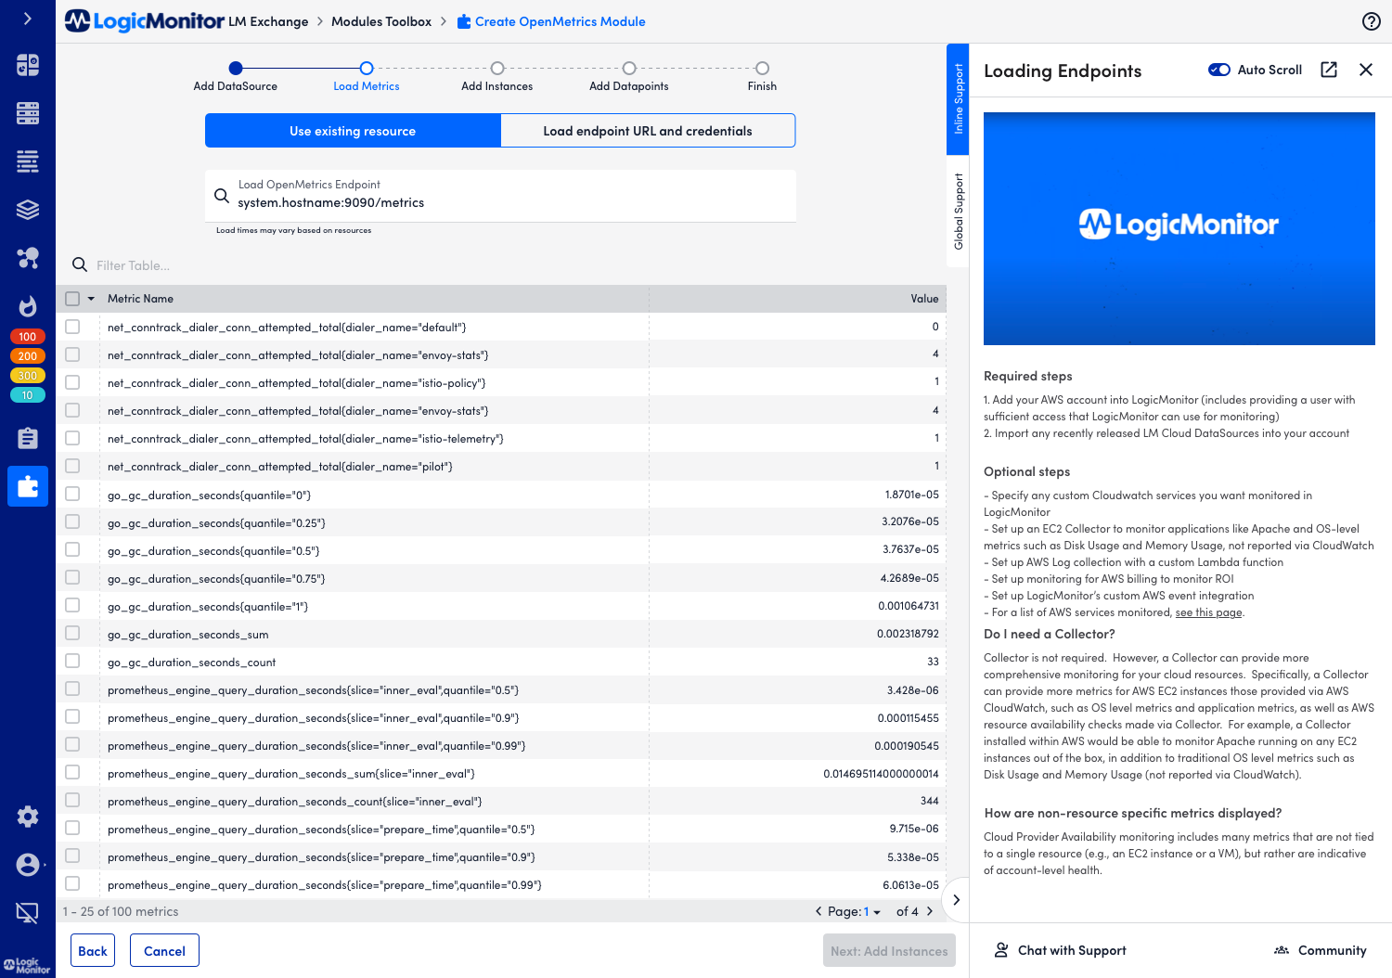Image resolution: width=1392 pixels, height=978 pixels.
Task: Open the help question mark icon
Action: 1372,21
